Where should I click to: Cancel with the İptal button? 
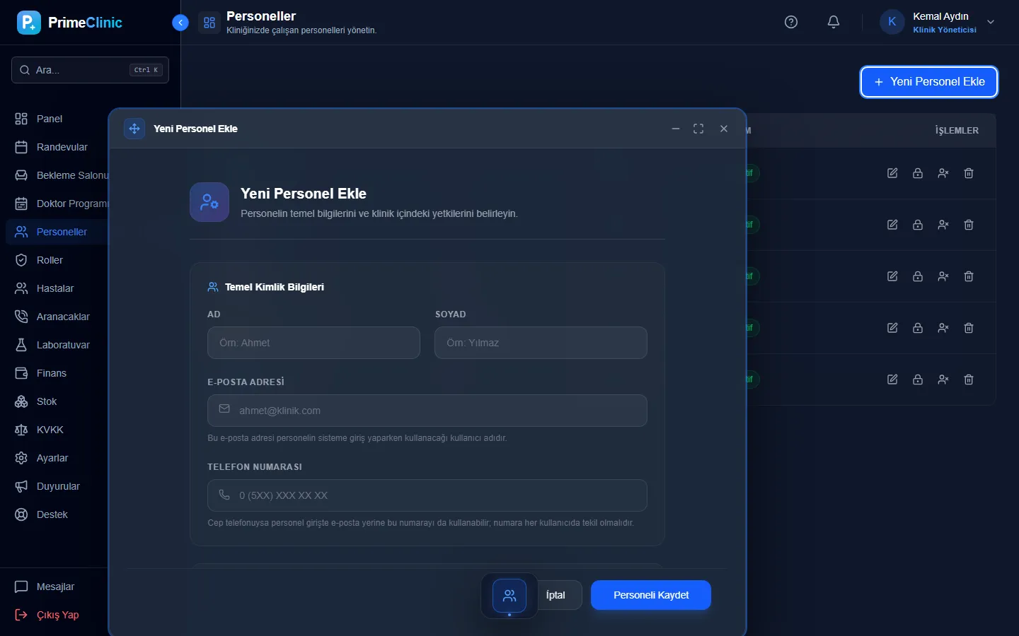pyautogui.click(x=556, y=595)
